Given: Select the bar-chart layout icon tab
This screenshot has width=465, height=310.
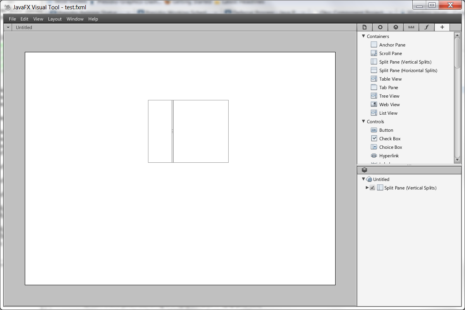Looking at the screenshot, I should (411, 27).
